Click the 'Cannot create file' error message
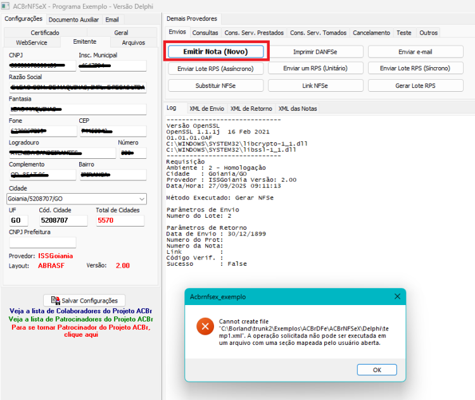 303,332
